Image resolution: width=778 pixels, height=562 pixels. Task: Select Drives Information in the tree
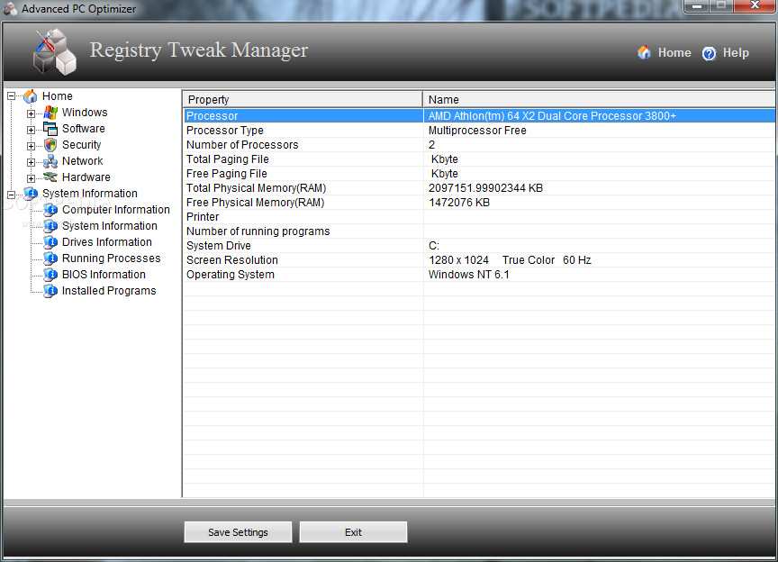pos(106,241)
